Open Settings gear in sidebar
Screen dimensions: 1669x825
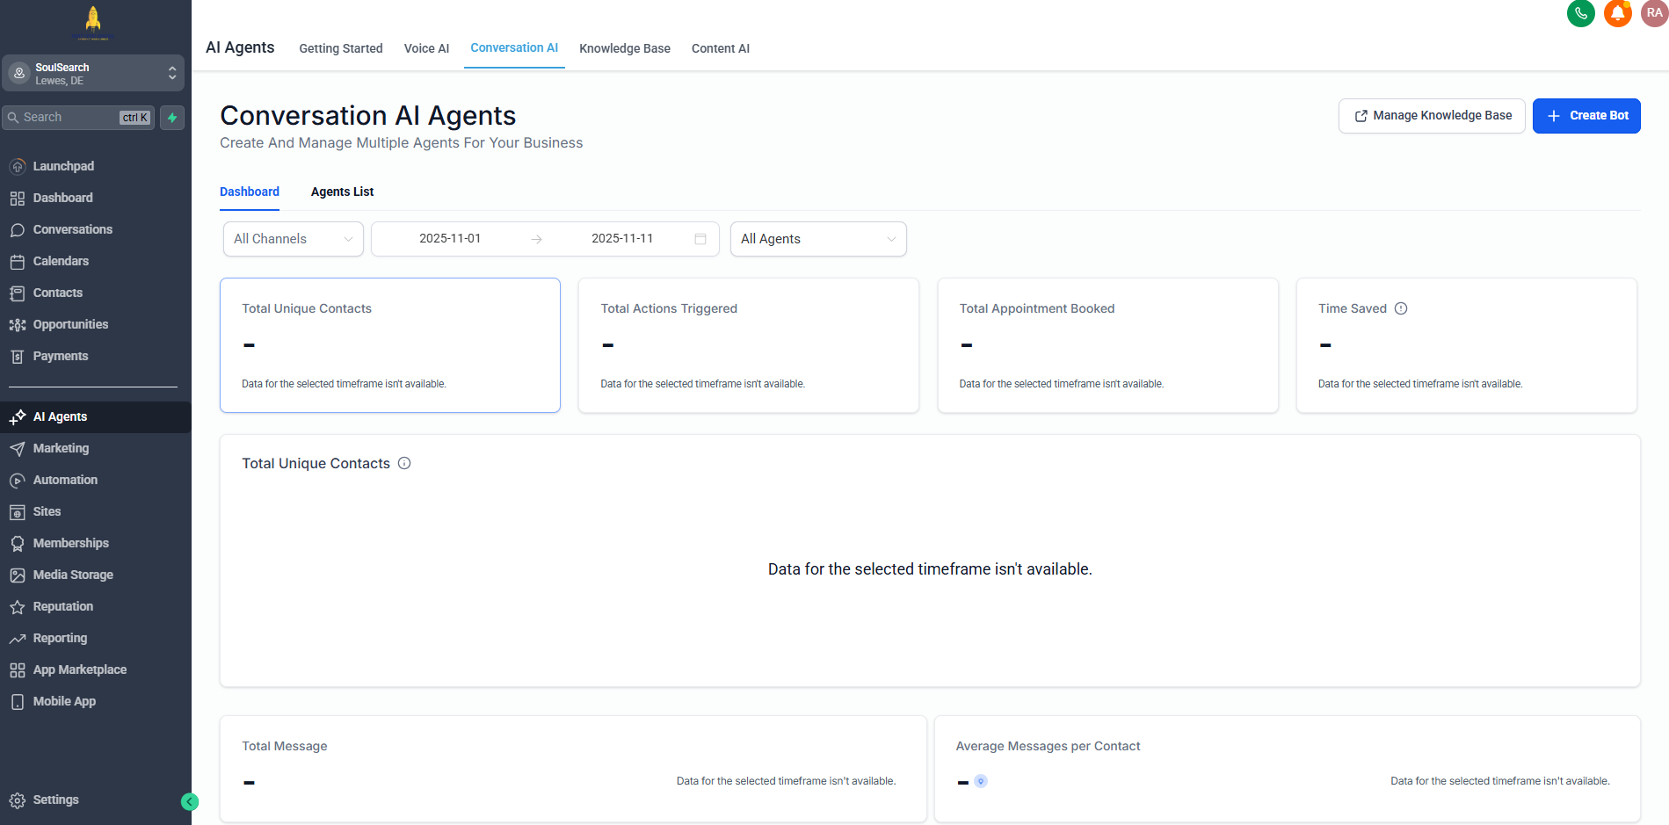pos(18,800)
